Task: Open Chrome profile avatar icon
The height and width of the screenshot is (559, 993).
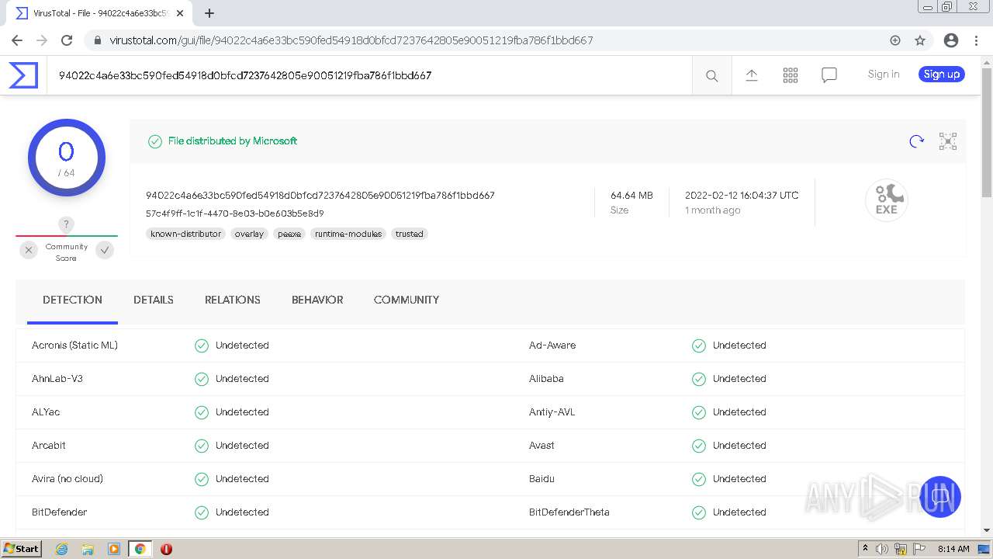Action: (x=950, y=40)
